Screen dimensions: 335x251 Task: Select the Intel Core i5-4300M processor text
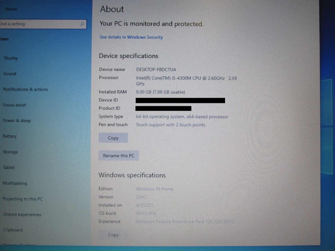(x=186, y=81)
